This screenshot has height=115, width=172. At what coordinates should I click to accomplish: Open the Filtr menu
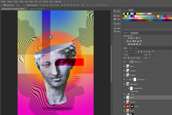point(36,1)
